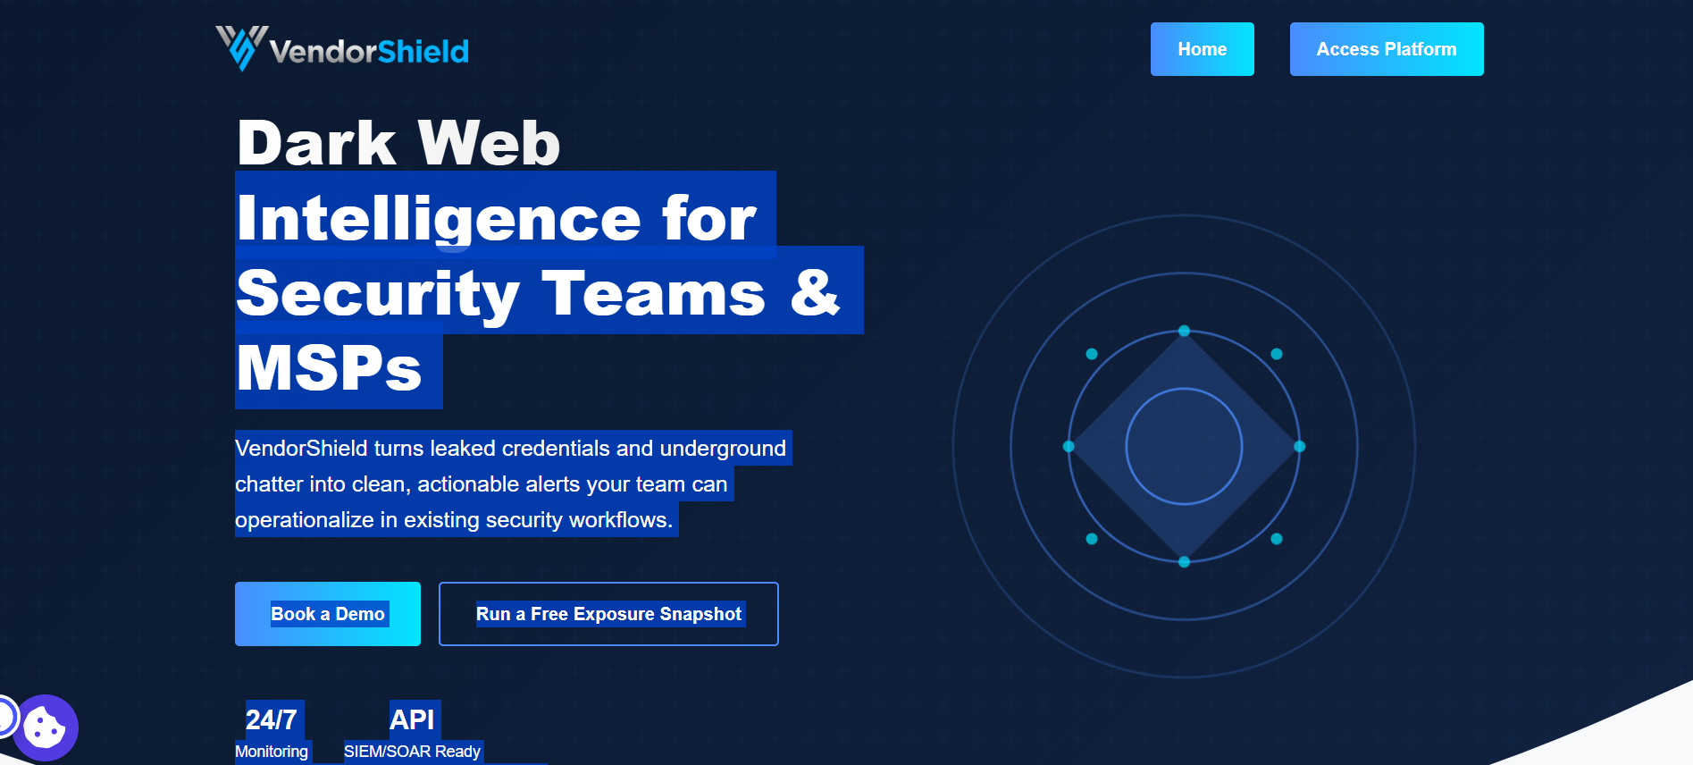
Task: Click the 'Dark Web' headline text
Action: pos(398,143)
